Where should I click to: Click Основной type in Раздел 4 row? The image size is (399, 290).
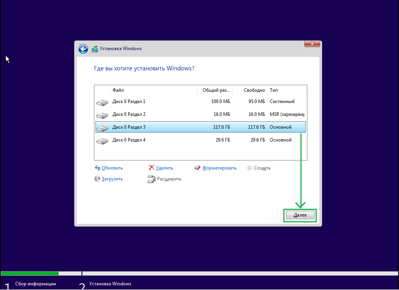(x=280, y=140)
